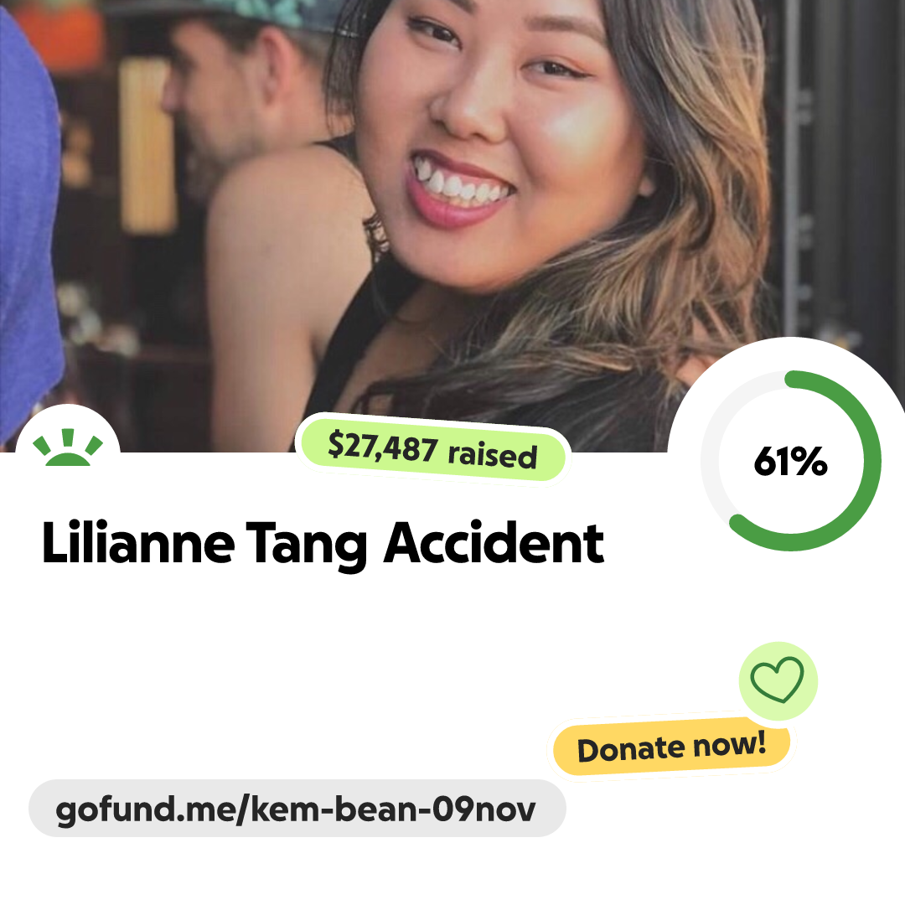Select the Lilianne Tang Accident title

point(323,543)
